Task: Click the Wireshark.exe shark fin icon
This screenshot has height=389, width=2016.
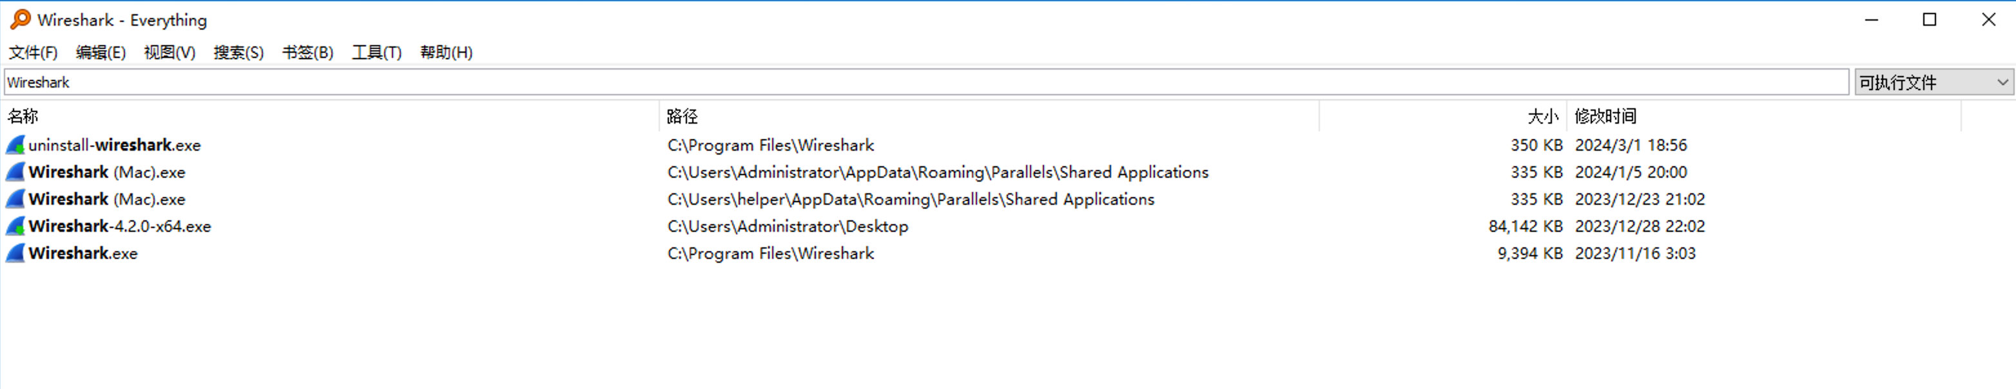Action: (x=15, y=254)
